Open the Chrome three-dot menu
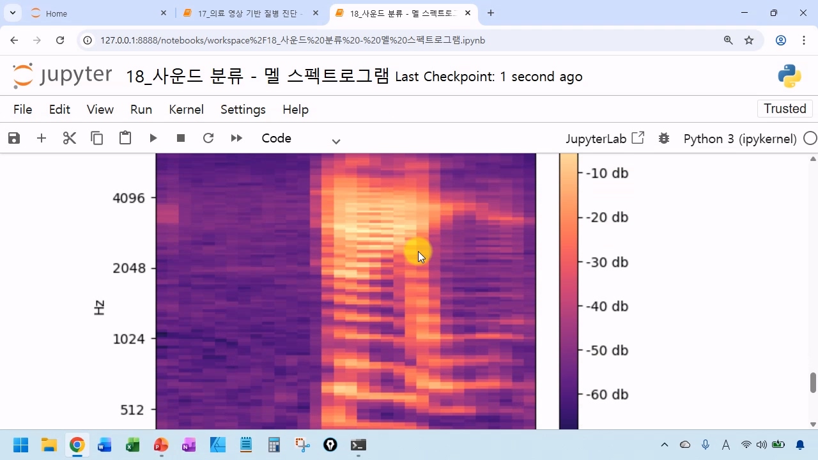The height and width of the screenshot is (460, 818). click(804, 40)
